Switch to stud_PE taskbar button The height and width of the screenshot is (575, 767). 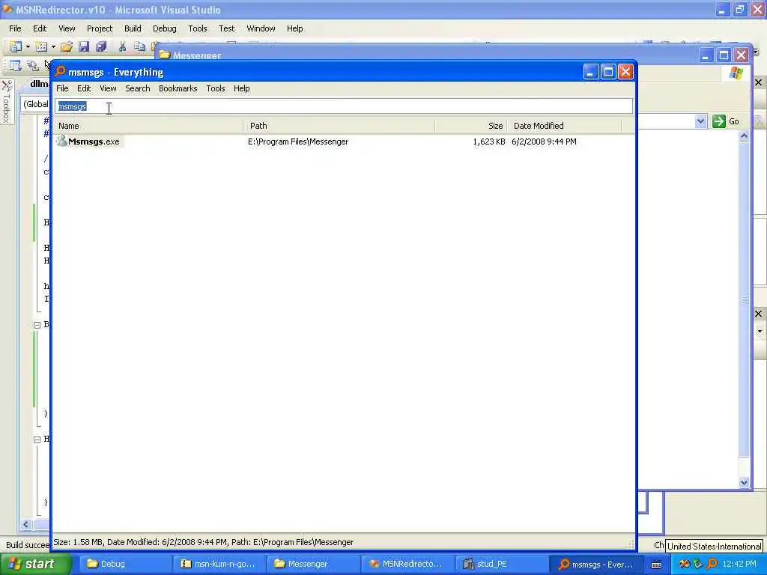click(501, 564)
